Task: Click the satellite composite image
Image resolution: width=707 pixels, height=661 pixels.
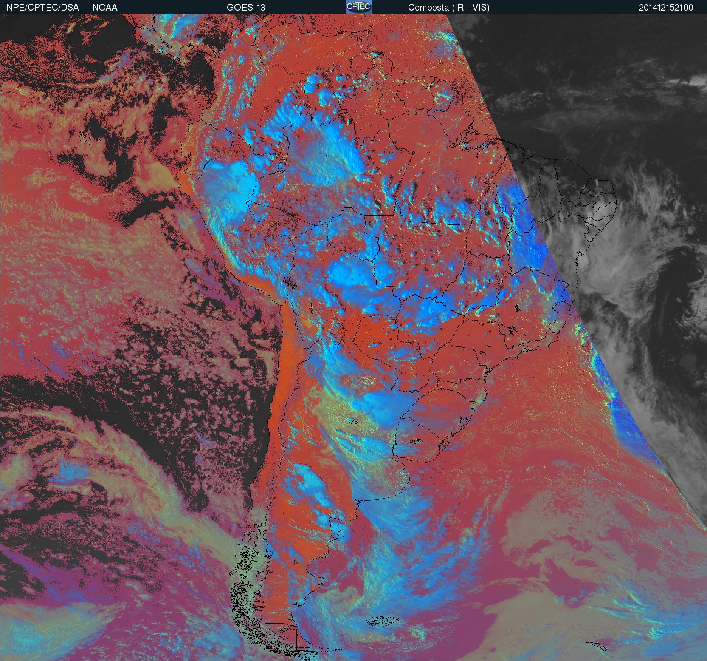Action: click(x=353, y=337)
